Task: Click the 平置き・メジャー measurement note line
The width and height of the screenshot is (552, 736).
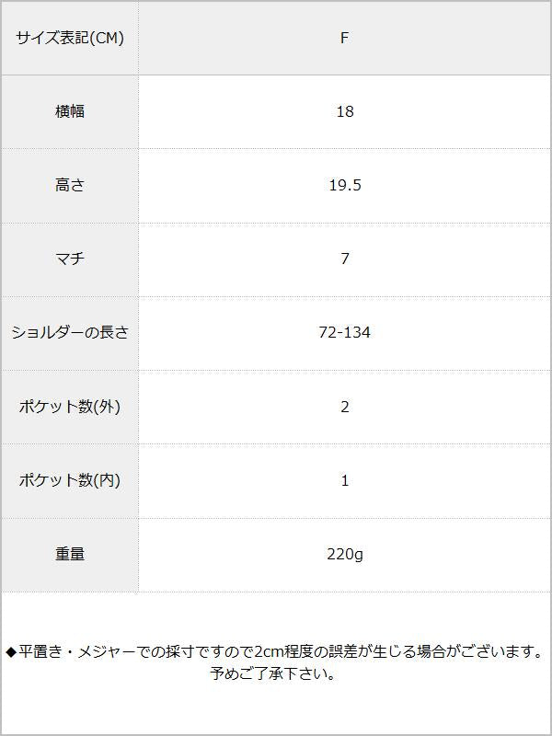Action: (276, 652)
